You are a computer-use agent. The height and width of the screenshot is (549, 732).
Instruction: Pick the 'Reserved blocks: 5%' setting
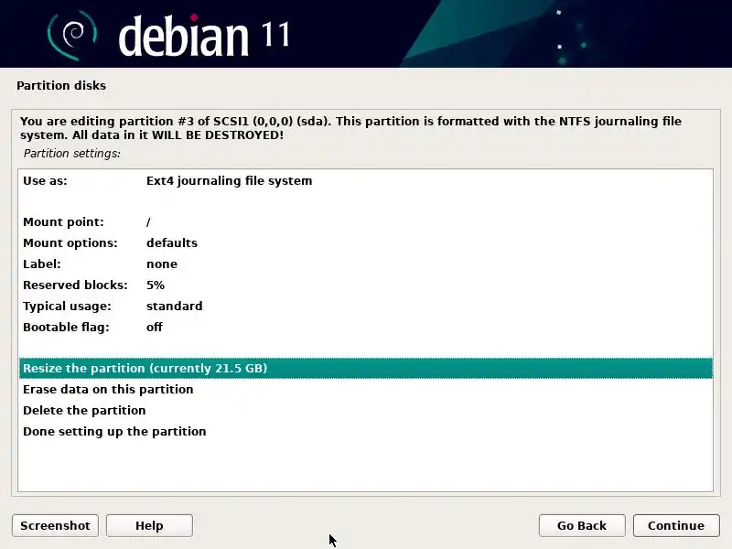click(x=365, y=285)
